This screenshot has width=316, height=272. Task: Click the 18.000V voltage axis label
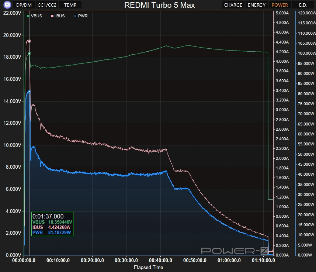[12, 57]
